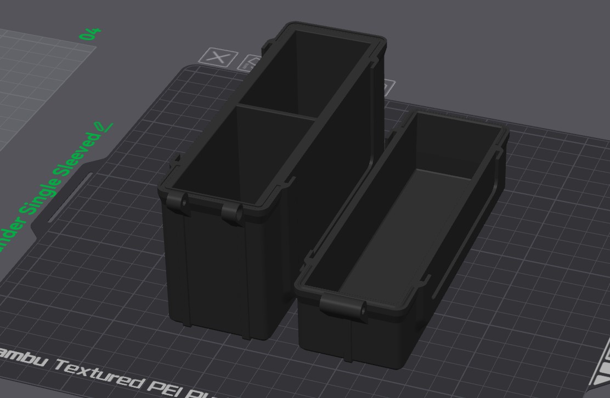The height and width of the screenshot is (398, 610).
Task: Click the auto-orient plate icon beside the X
Action: pos(250,63)
